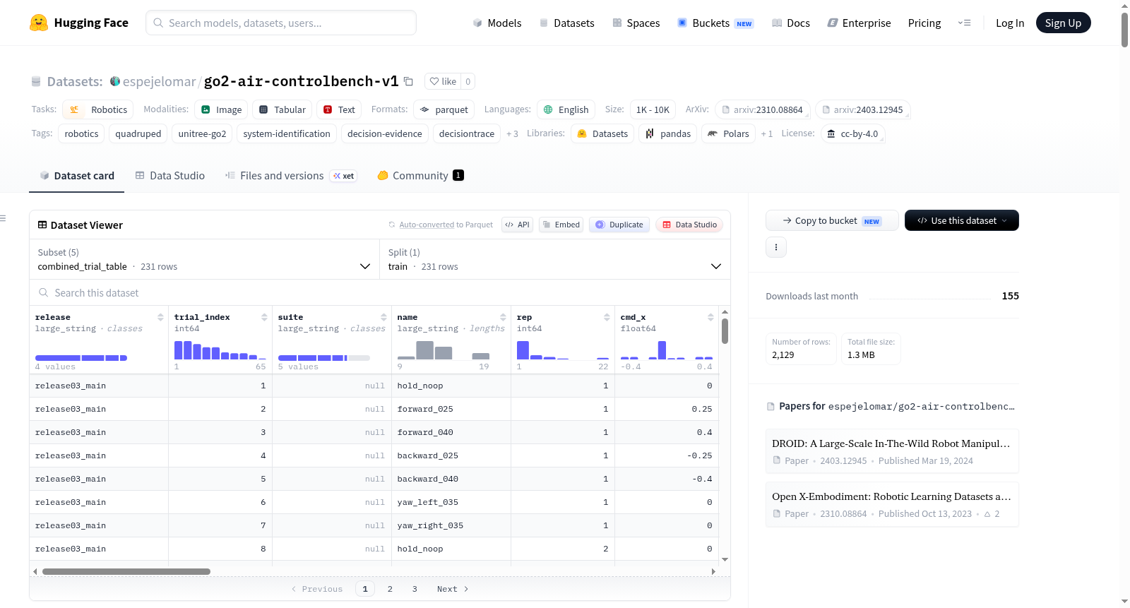
Task: Open the three-dot more options menu
Action: (776, 247)
